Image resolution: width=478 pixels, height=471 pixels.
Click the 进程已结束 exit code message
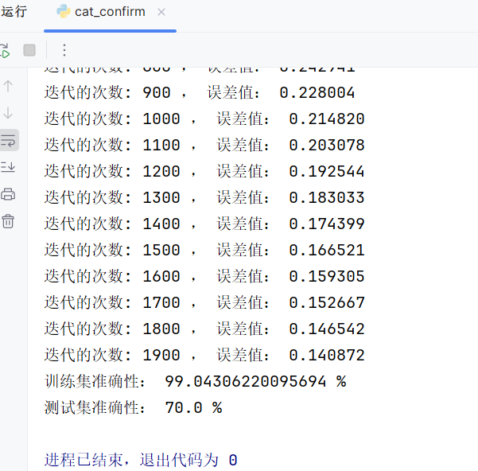[x=141, y=460]
